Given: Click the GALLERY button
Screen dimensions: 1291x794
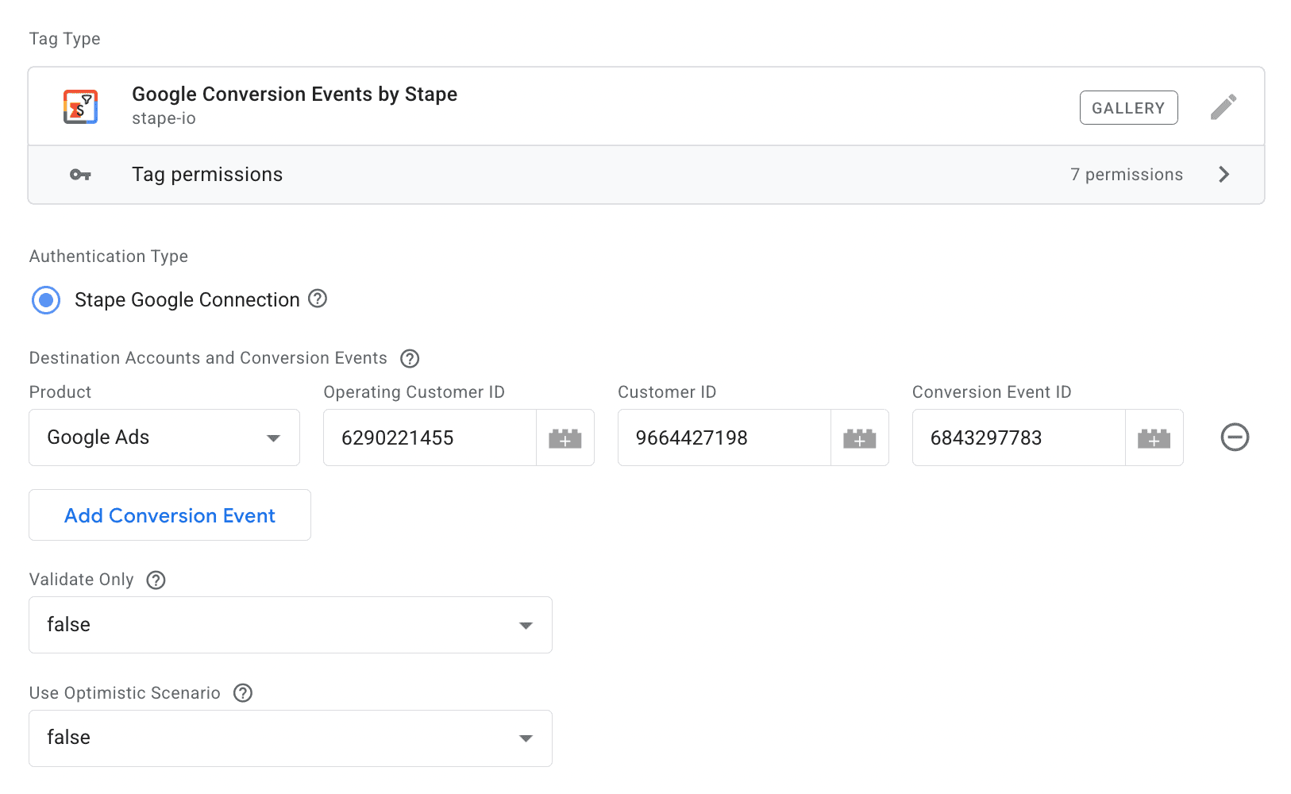Looking at the screenshot, I should (1128, 108).
